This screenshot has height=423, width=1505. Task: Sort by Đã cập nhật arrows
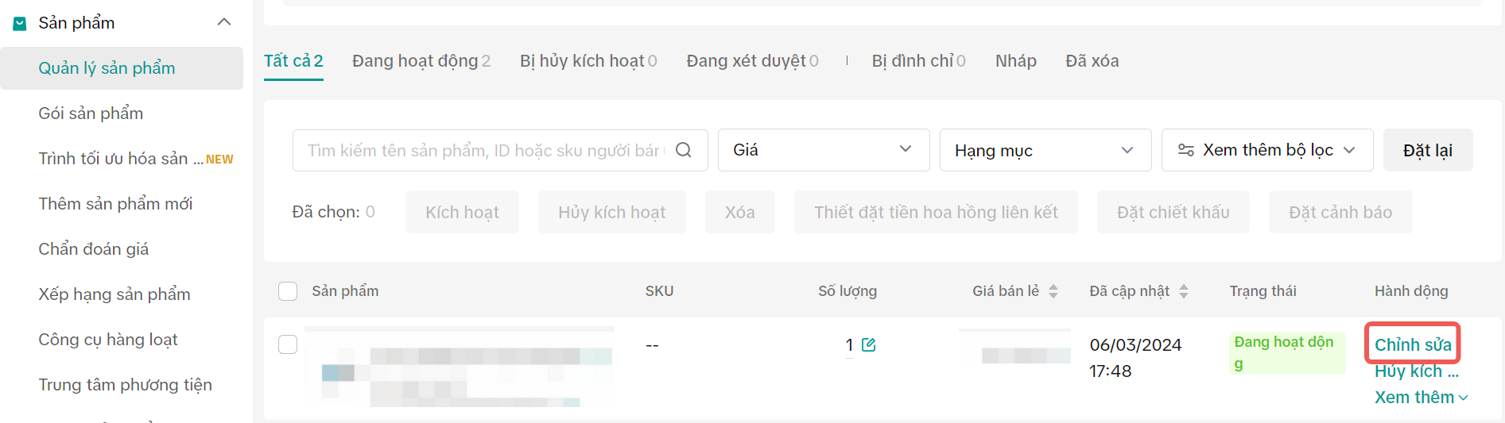(x=1184, y=291)
